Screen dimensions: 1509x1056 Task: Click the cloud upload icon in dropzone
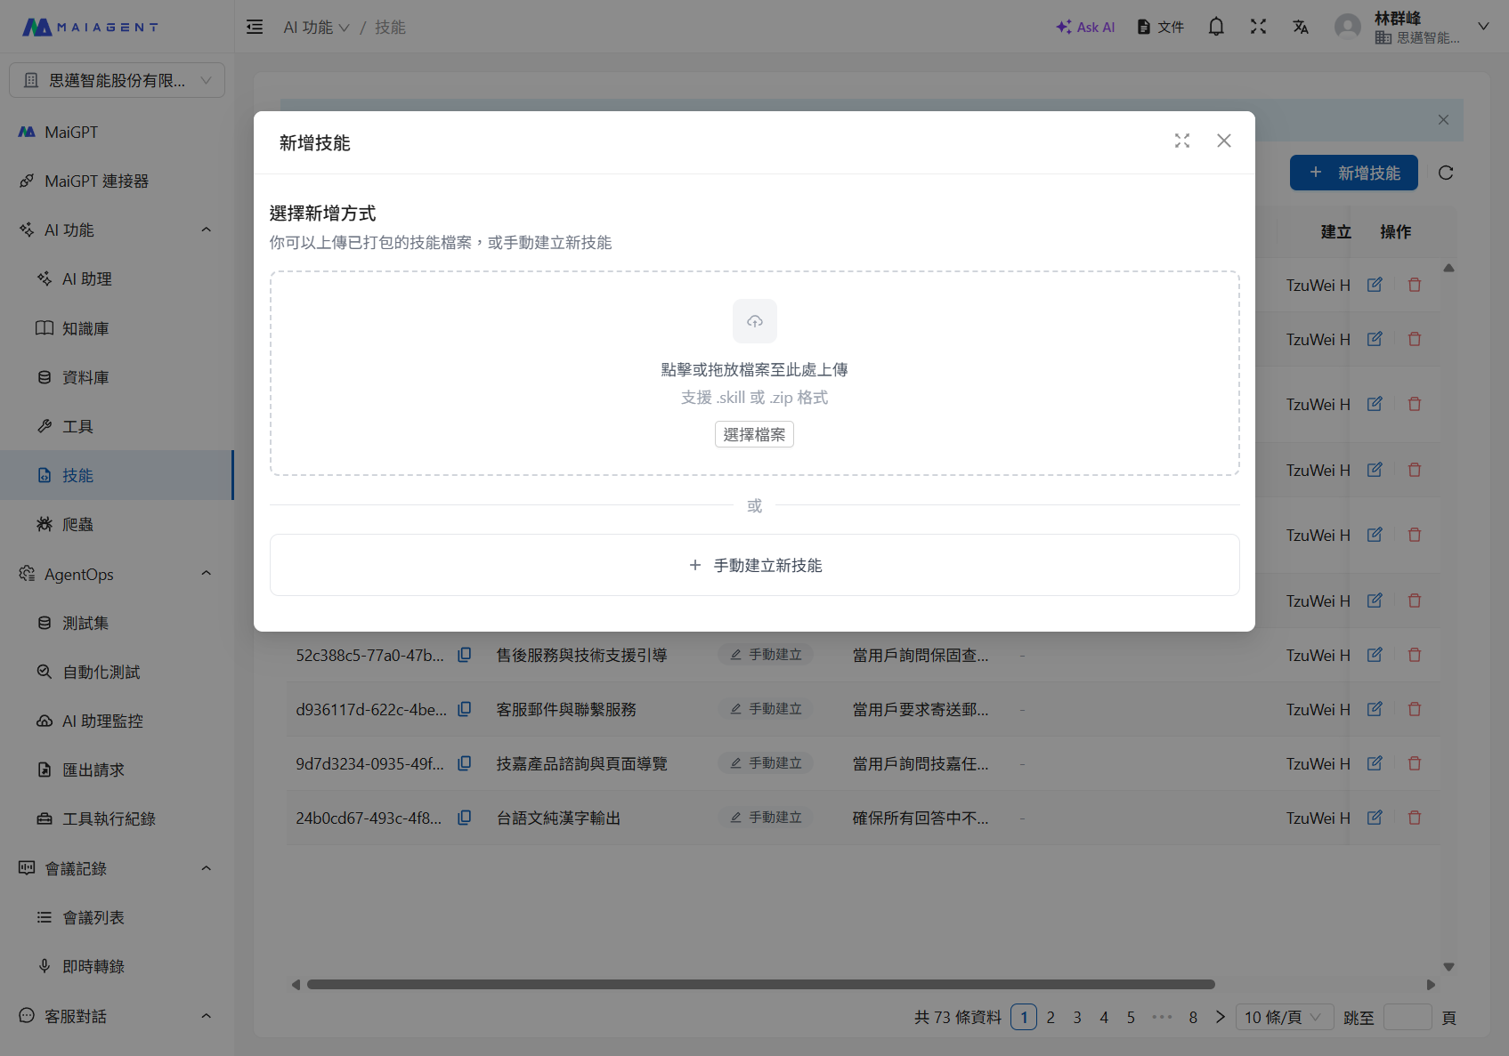coord(754,321)
